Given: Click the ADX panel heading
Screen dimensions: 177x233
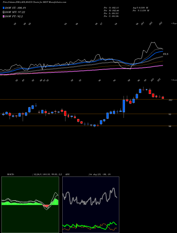Looking at the screenshot, I should [67, 174].
